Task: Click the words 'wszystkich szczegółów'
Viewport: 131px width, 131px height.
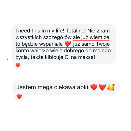Action: (43, 37)
